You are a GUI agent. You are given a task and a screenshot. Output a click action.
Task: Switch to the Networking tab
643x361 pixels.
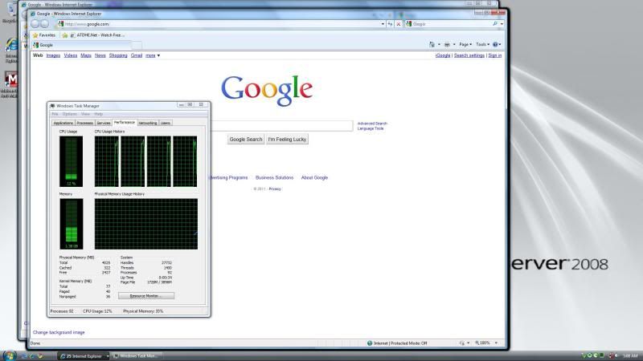pos(148,123)
